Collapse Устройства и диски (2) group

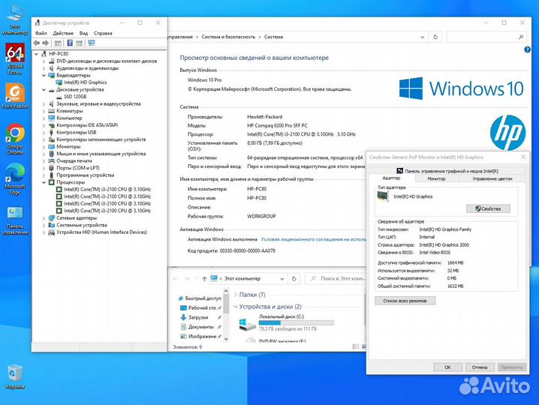pos(236,307)
